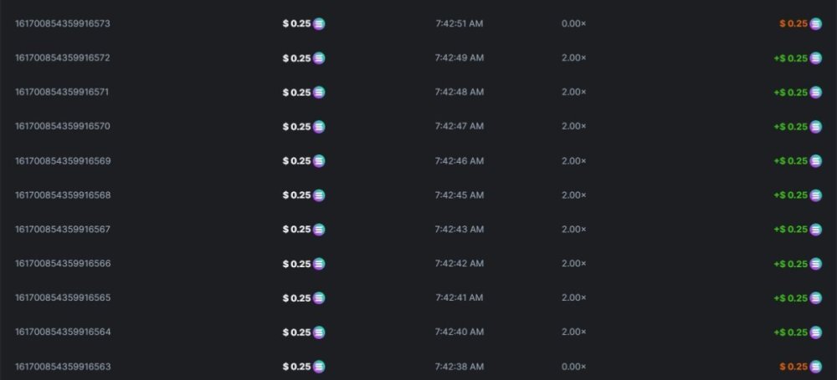Image resolution: width=837 pixels, height=380 pixels.
Task: Click Solana coin icon beside 7:42:49 AM green payout
Action: (x=815, y=58)
